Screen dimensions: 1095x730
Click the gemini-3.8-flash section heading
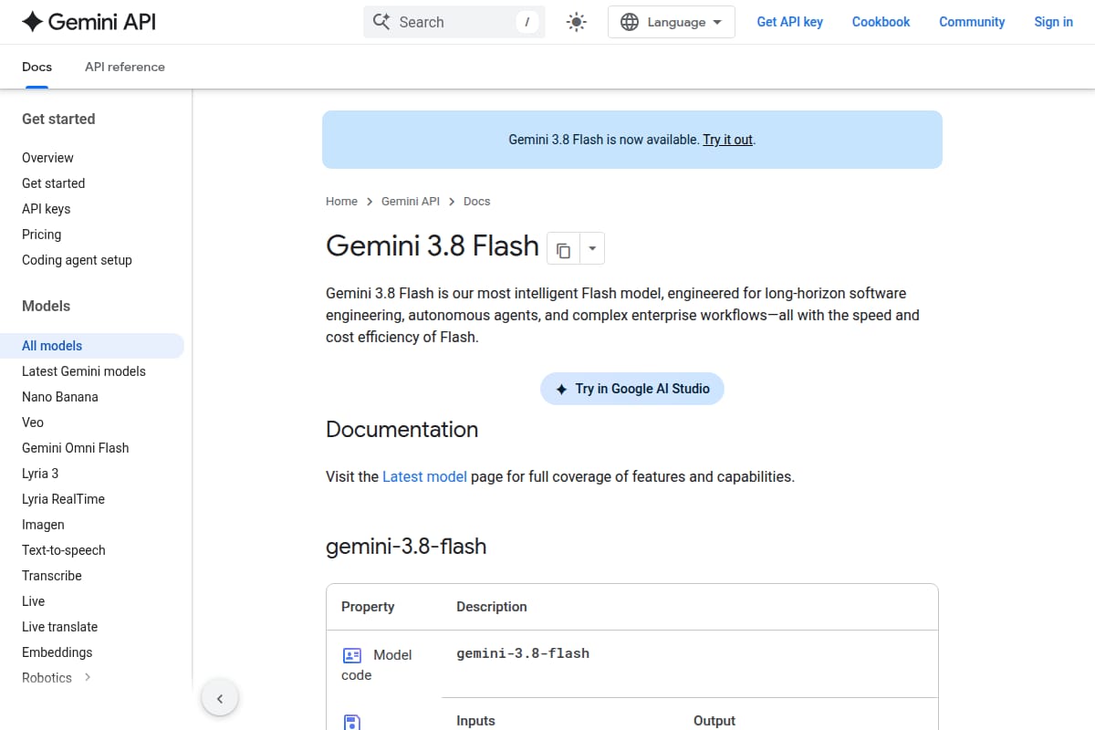(x=406, y=547)
